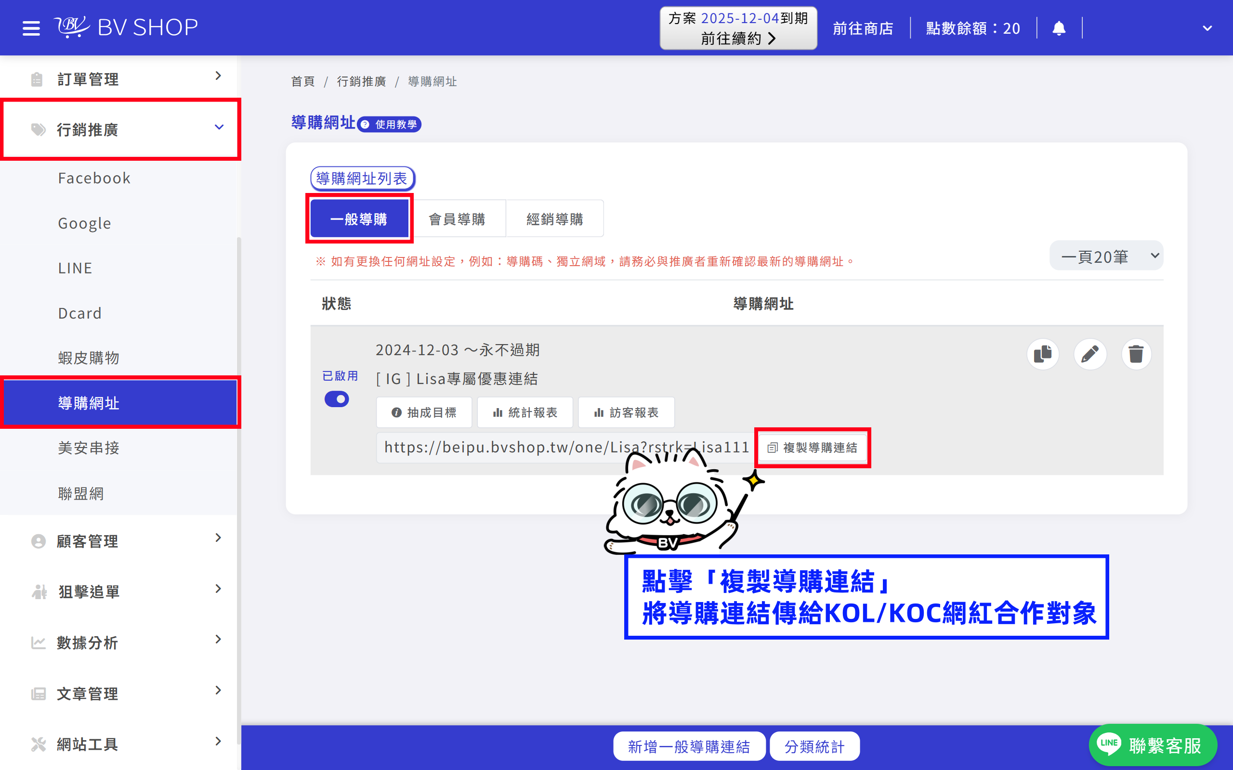Click the pencil edit icon for the Lisa link

point(1089,354)
